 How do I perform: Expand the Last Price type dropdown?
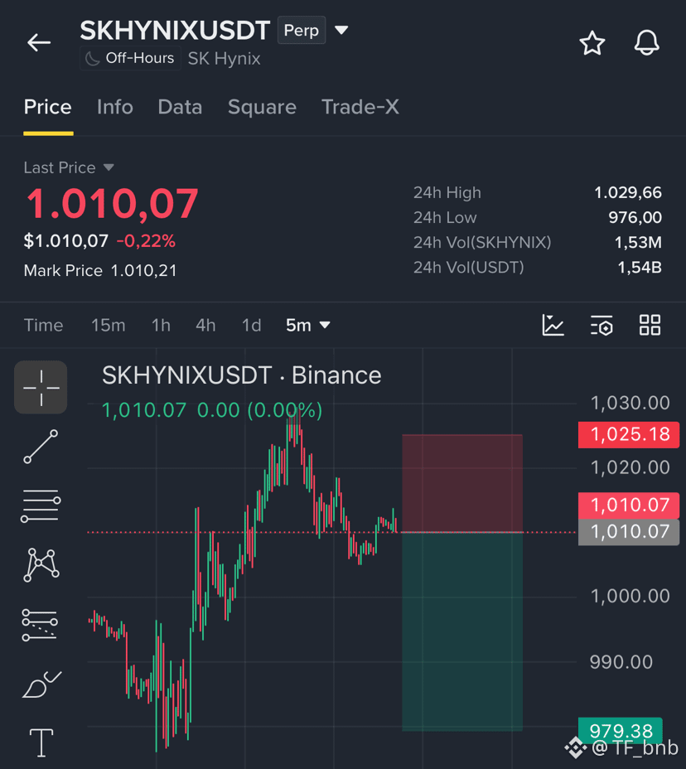109,167
